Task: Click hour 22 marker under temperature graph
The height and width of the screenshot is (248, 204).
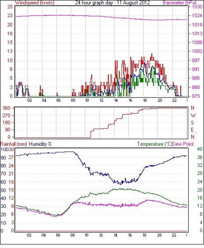Action: pyautogui.click(x=174, y=235)
